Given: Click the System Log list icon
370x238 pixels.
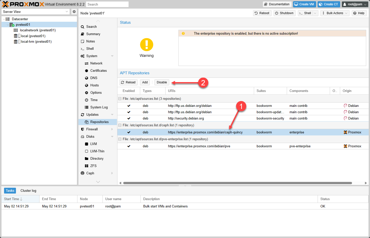Looking at the screenshot, I should [x=87, y=107].
